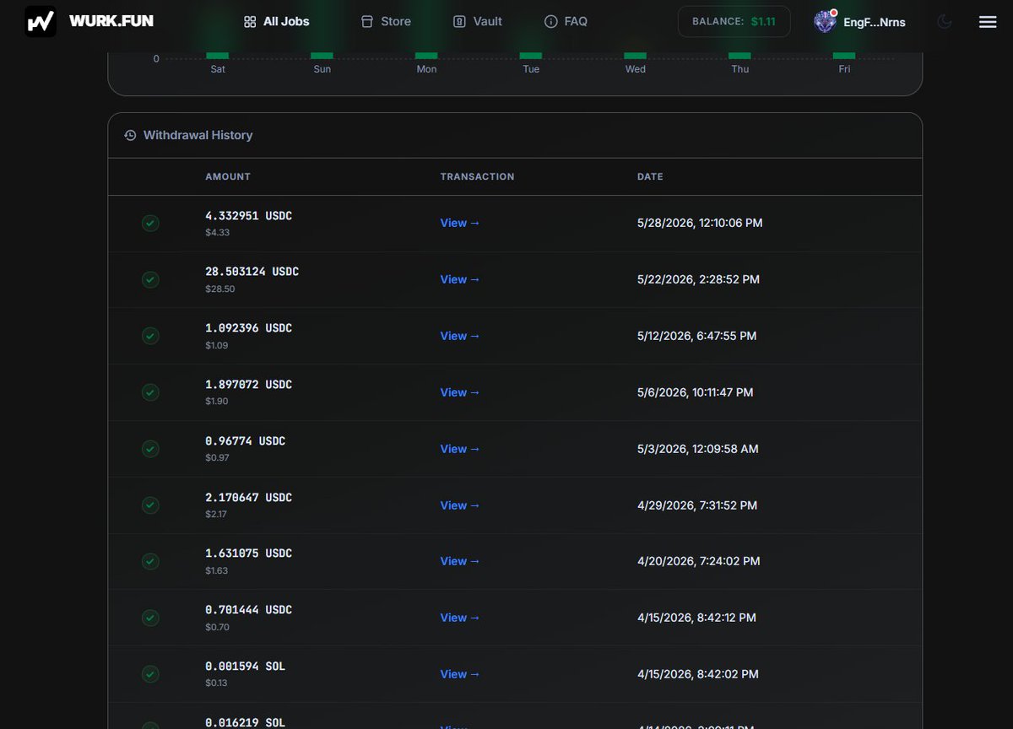Open the Store page
The height and width of the screenshot is (729, 1013).
click(x=386, y=21)
